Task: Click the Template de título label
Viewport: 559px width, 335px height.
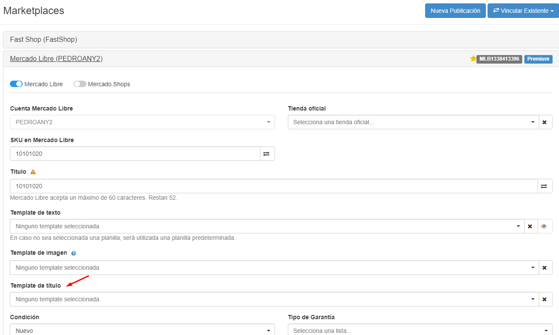Action: tap(35, 285)
